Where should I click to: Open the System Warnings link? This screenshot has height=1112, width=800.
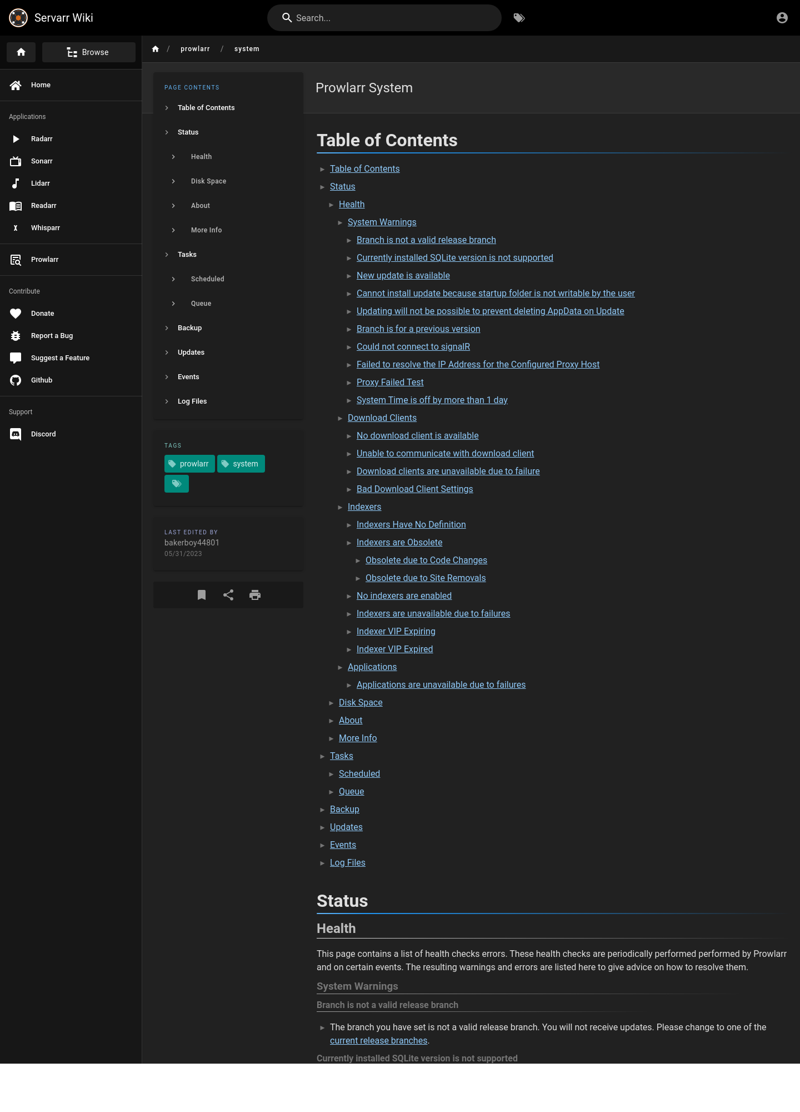pyautogui.click(x=382, y=222)
